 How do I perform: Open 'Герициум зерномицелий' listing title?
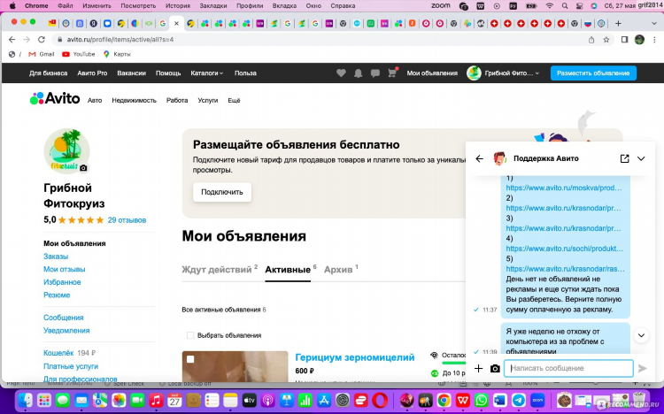354,357
